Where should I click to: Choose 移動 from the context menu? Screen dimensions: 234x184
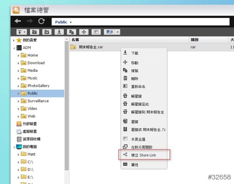tap(144, 63)
